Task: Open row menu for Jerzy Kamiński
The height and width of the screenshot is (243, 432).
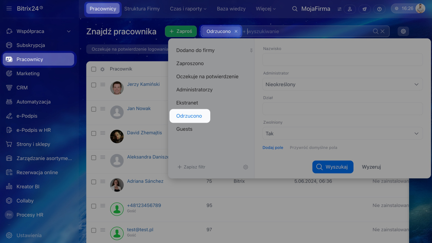Action: (103, 85)
